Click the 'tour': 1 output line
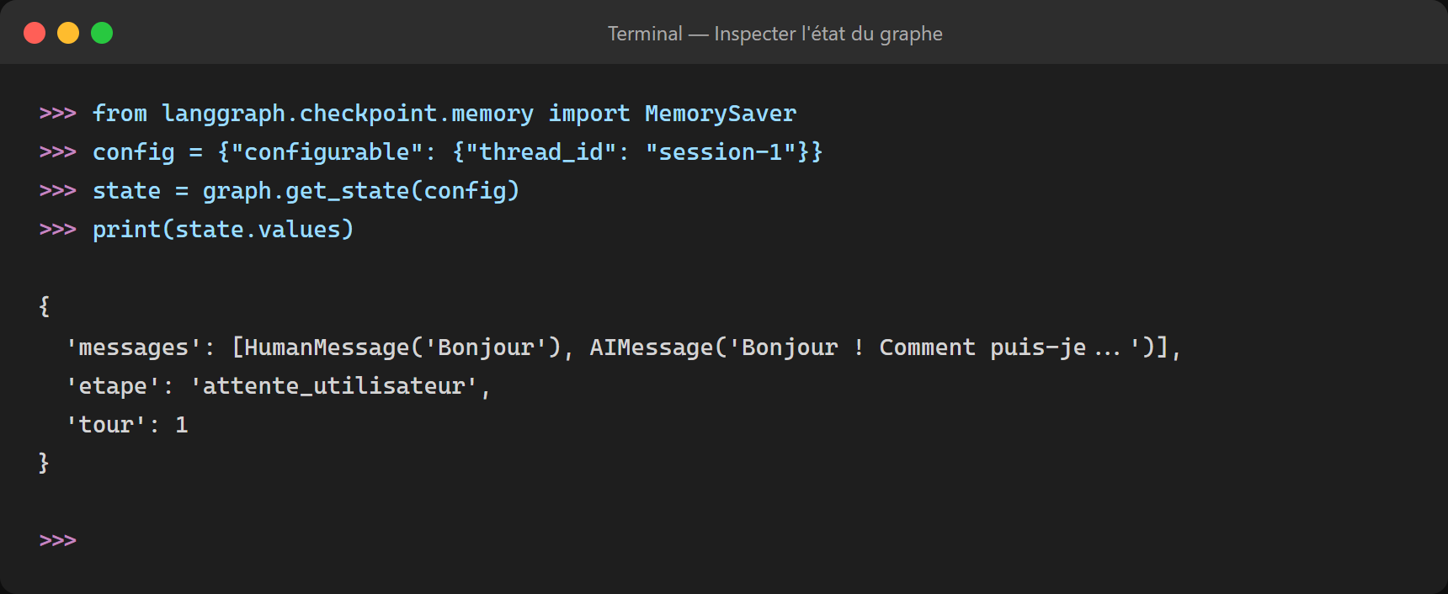1448x594 pixels. [127, 425]
